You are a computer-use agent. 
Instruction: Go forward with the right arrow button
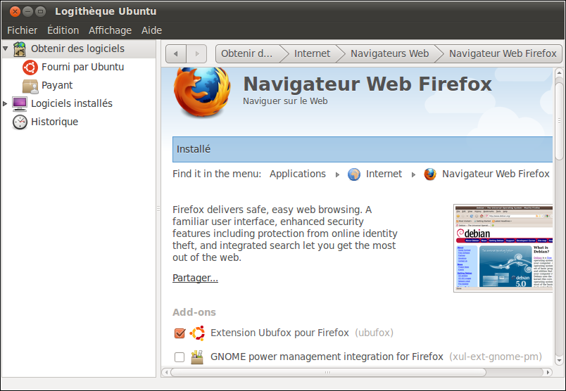coord(196,53)
